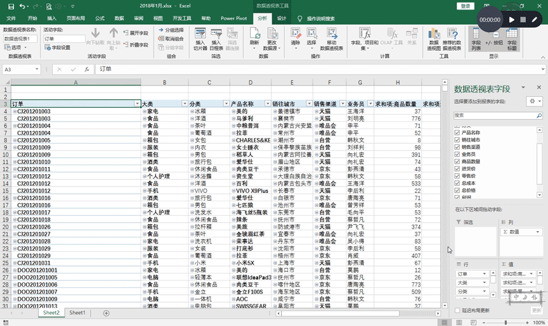548x326 pixels.
Task: Switch to the 插入 ribbon tab
Action: pos(52,18)
